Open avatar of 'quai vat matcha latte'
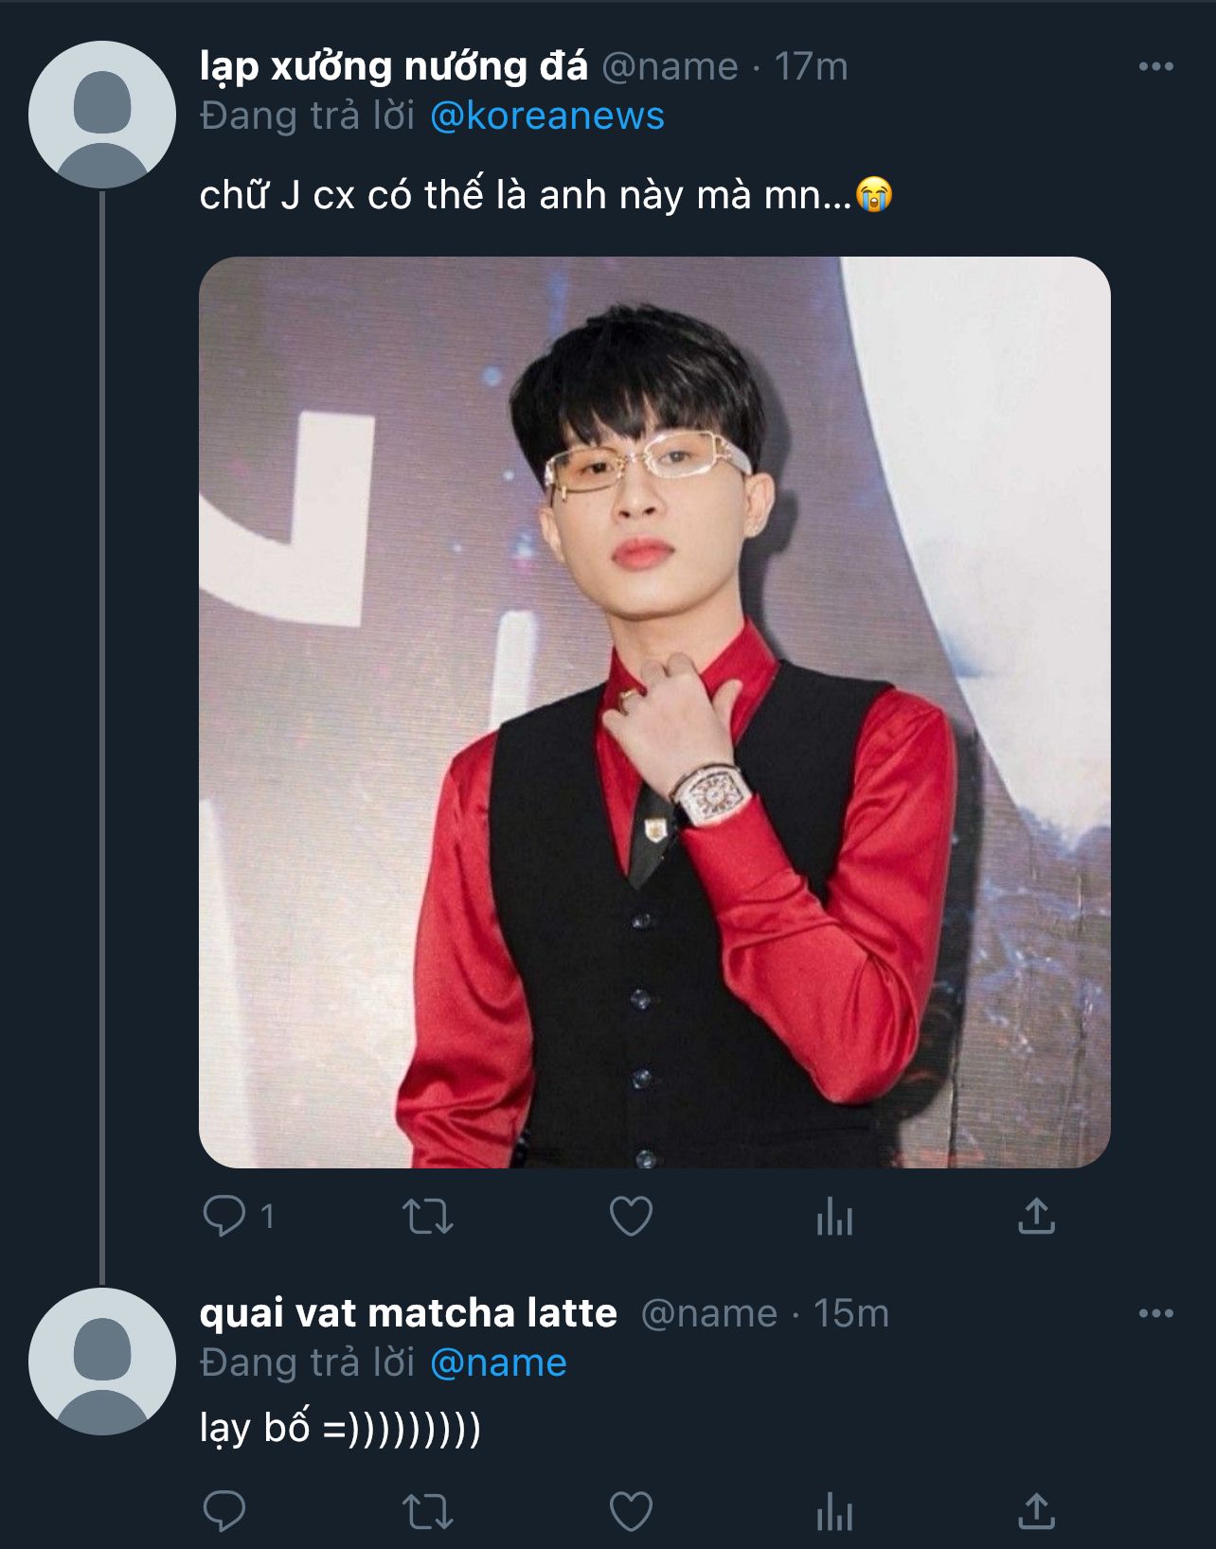This screenshot has width=1216, height=1549. (x=102, y=1362)
